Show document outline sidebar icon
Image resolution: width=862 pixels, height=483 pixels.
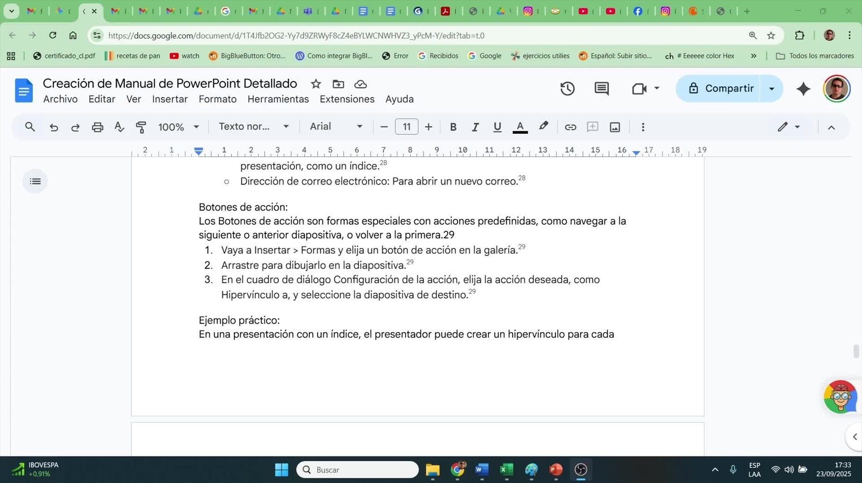coord(35,181)
